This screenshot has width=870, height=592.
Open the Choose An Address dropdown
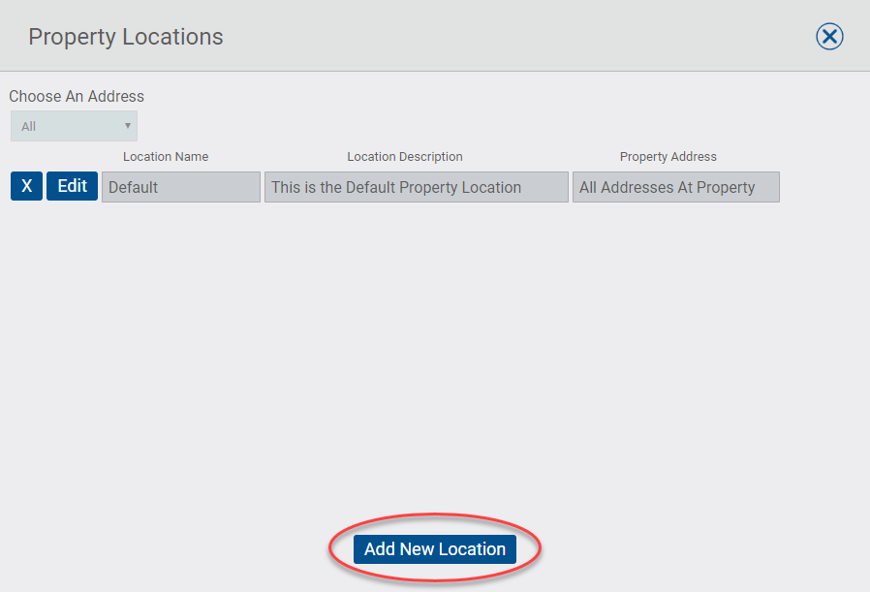[74, 126]
